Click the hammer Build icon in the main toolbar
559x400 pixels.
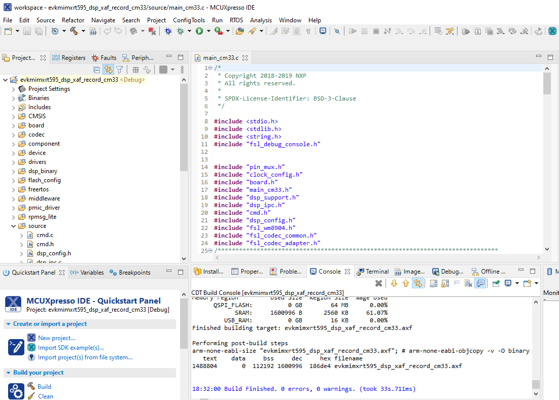click(x=74, y=31)
